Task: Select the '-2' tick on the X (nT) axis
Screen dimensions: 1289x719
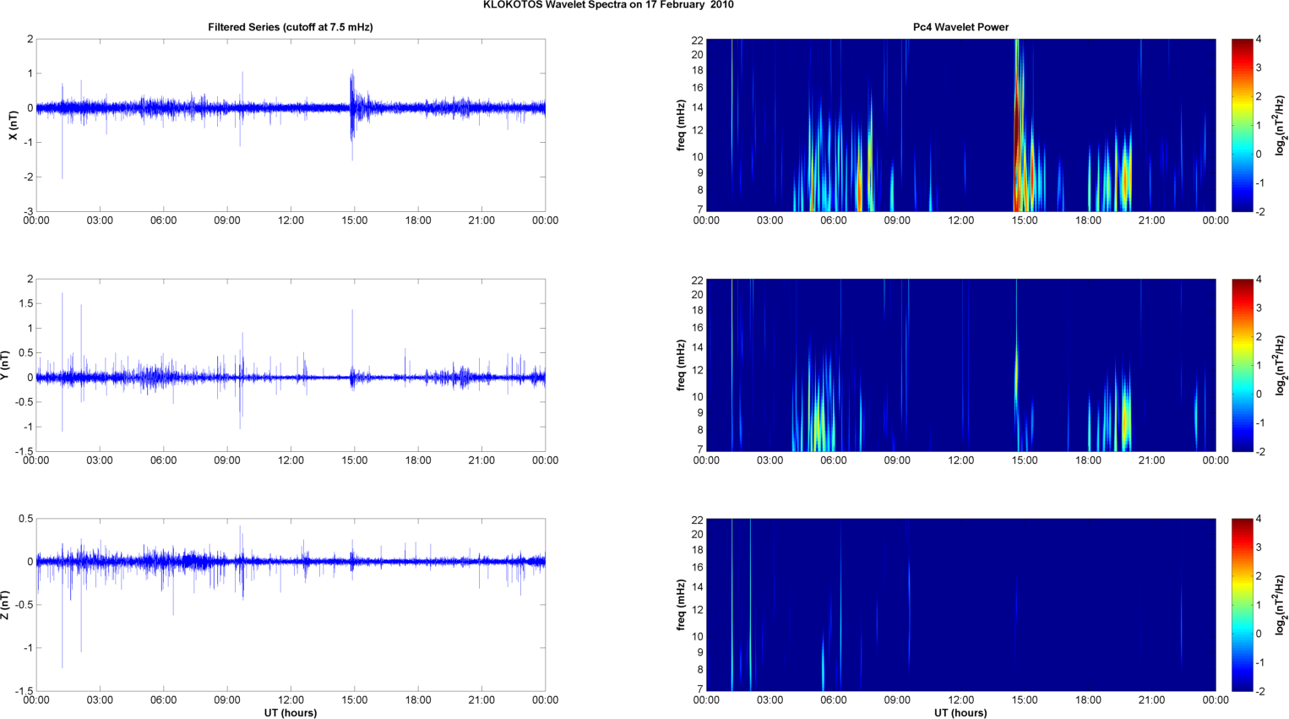Action: pyautogui.click(x=29, y=177)
